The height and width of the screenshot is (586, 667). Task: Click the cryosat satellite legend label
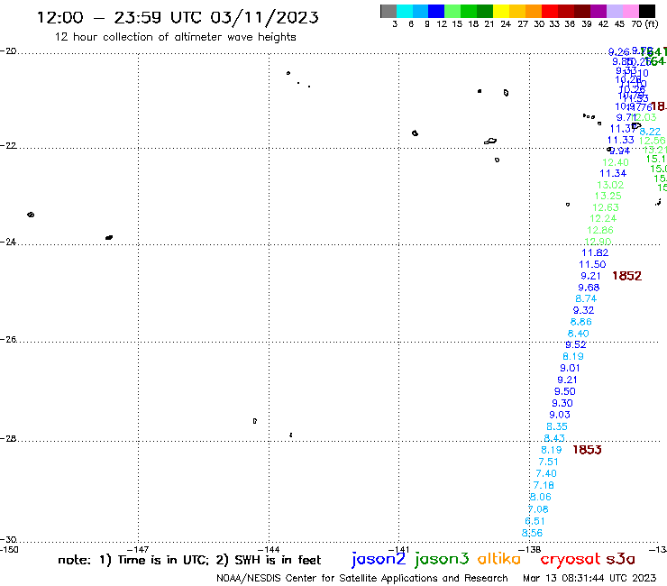(570, 560)
